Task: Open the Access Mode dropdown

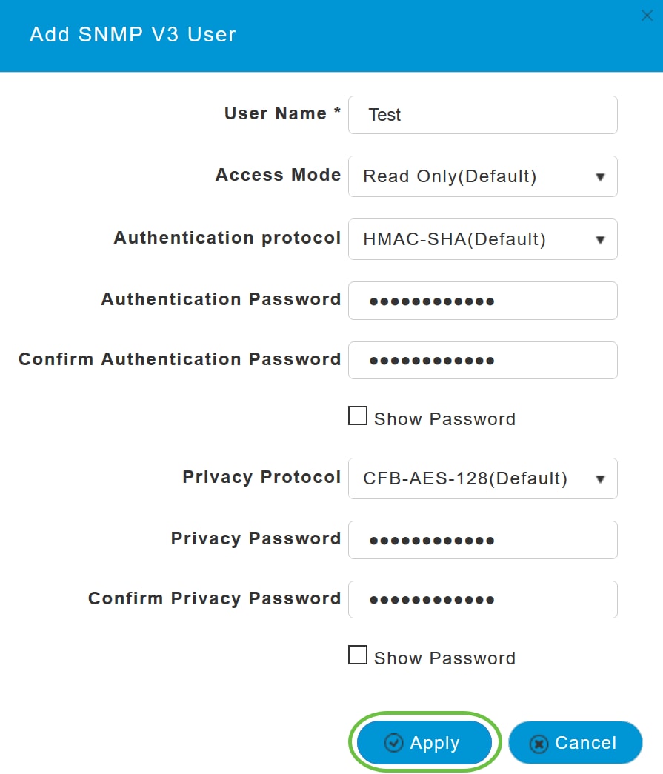Action: pyautogui.click(x=482, y=176)
